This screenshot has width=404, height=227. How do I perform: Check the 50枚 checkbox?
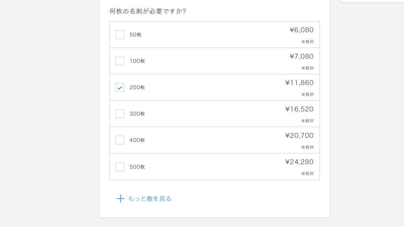point(120,35)
